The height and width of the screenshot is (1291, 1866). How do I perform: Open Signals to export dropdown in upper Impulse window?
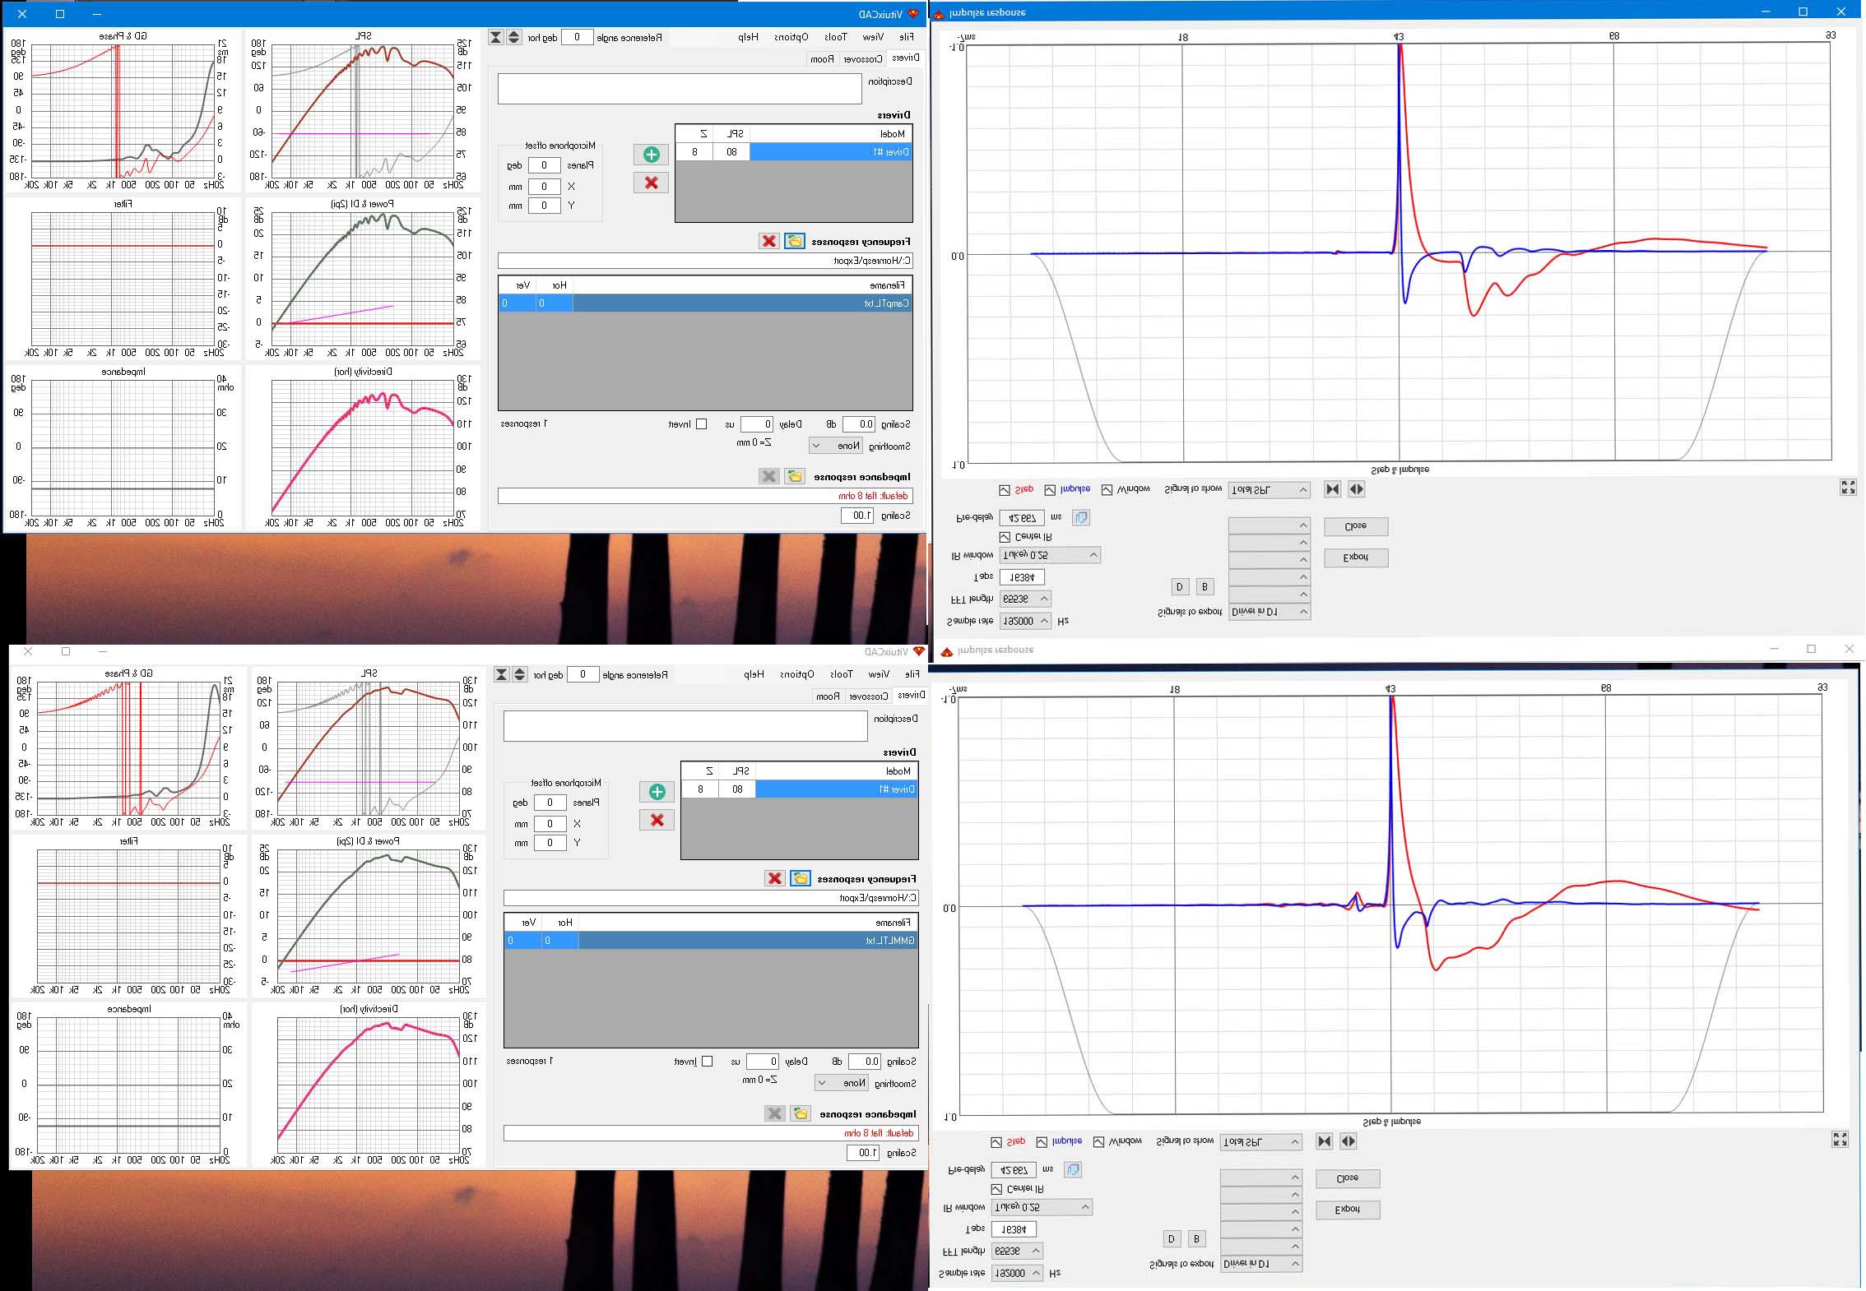point(1269,612)
